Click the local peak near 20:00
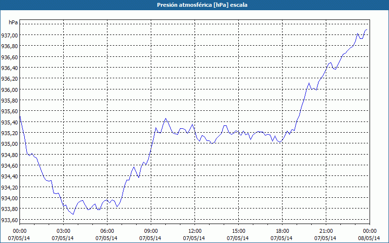This screenshot has height=243, width=389. 309,83
